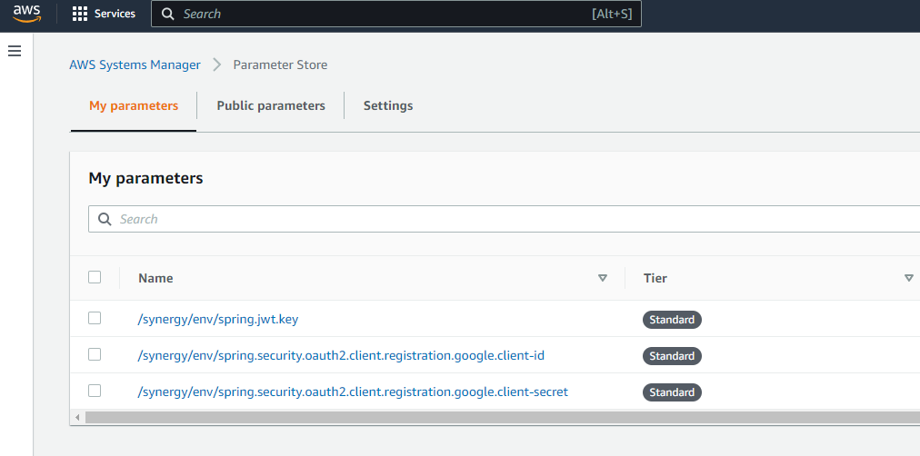Check the spring.jwt.key parameter checkbox
Viewport: 920px width, 456px height.
pyautogui.click(x=95, y=318)
